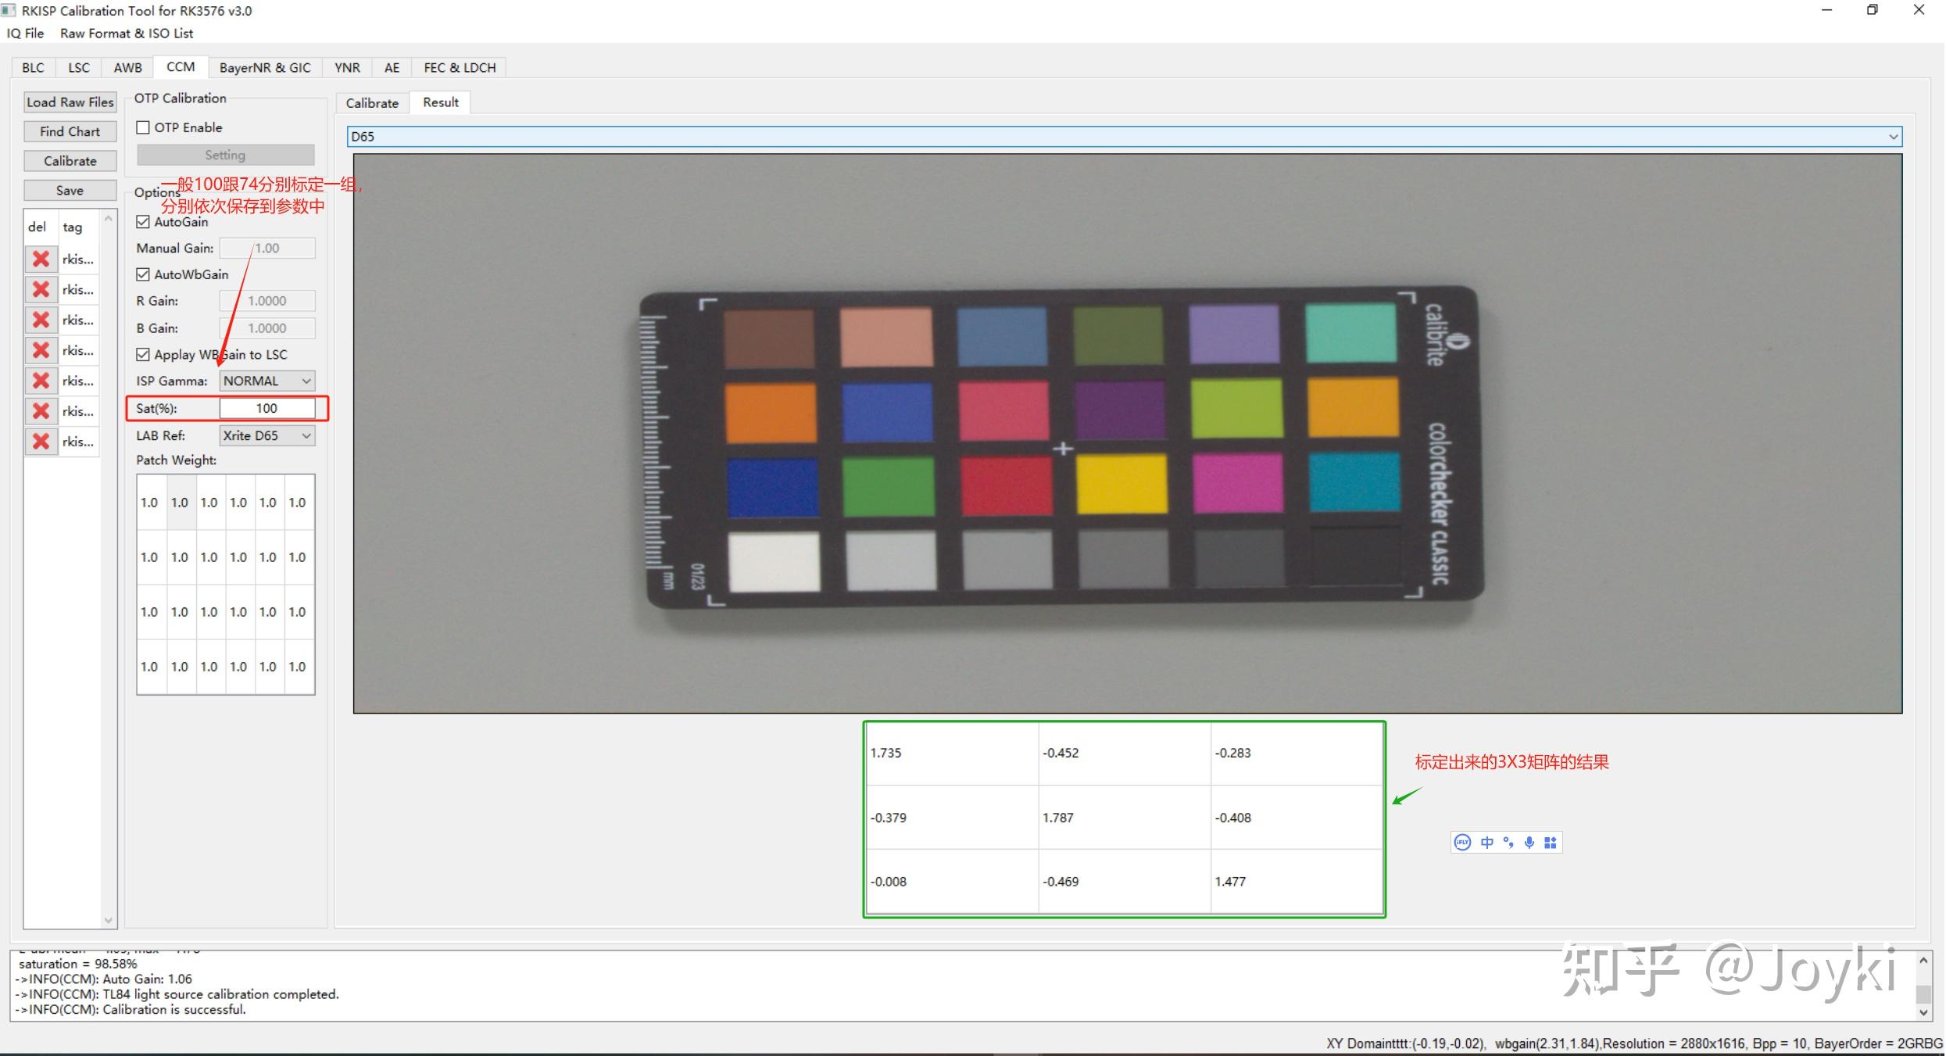Uncheck the AutoGain option
This screenshot has height=1056, width=1946.
pos(143,222)
